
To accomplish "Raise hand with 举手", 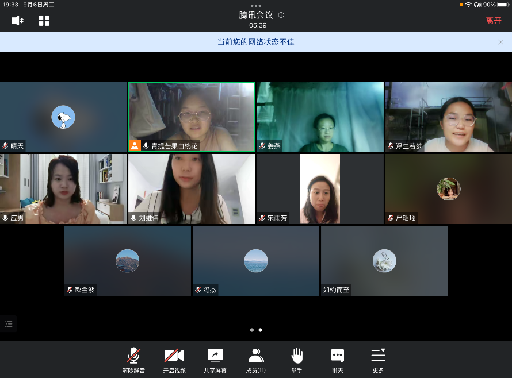I will click(x=297, y=360).
